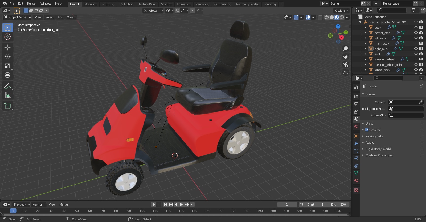Screen dimensions: 426x222
Task: Click the timeline current frame marker
Action: coord(13,211)
